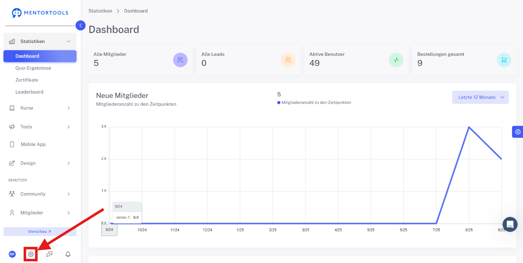
Task: Expand the Kurse menu
Action: pyautogui.click(x=40, y=108)
